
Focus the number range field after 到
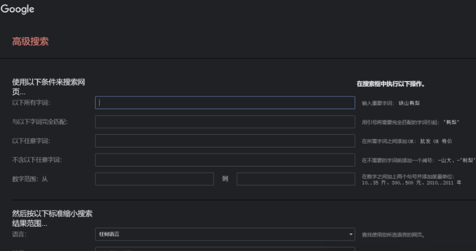[296, 179]
